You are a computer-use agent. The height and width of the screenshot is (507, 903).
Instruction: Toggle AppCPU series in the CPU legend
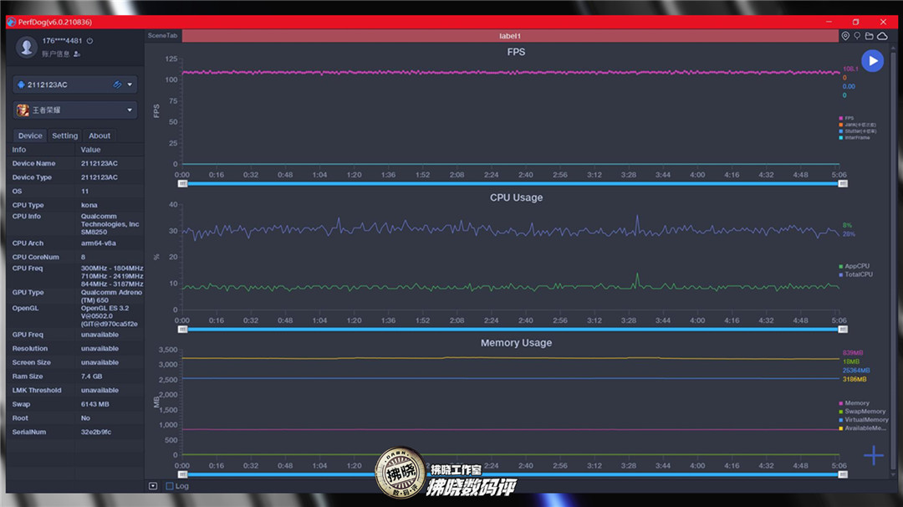[x=854, y=266]
